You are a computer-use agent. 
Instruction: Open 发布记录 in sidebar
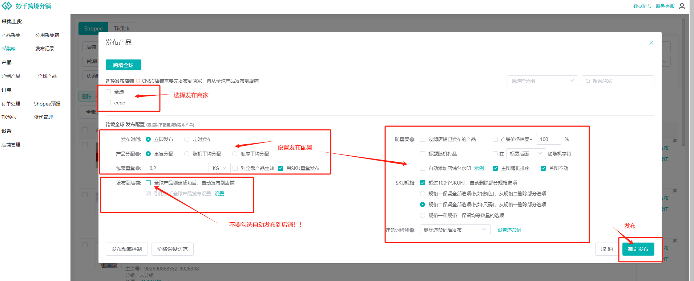click(x=45, y=49)
